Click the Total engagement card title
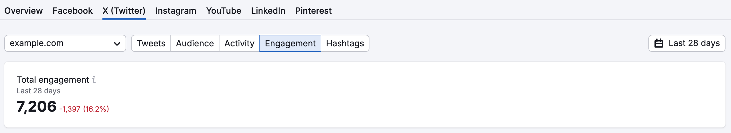The height and width of the screenshot is (133, 731). point(53,80)
